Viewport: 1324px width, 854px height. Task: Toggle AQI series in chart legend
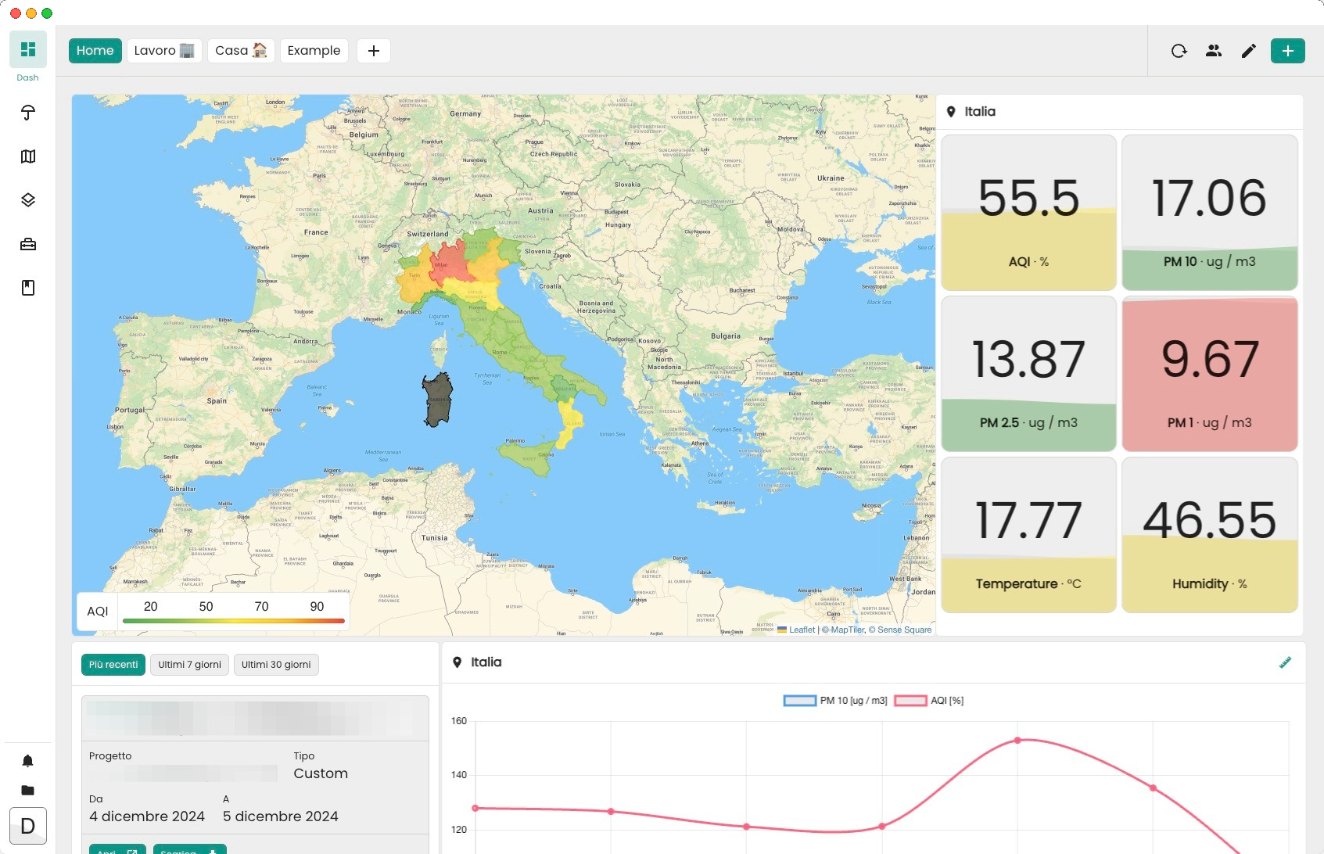click(x=929, y=701)
